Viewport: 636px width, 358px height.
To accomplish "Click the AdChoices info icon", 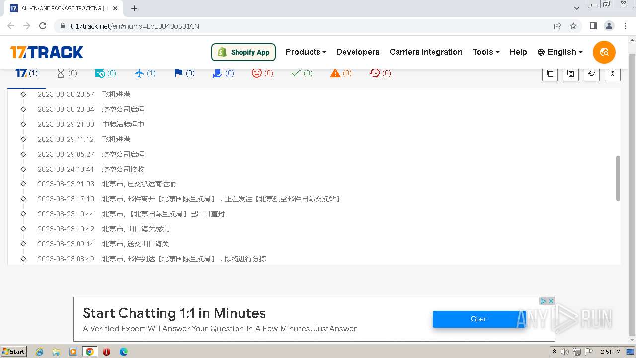I will [x=543, y=301].
